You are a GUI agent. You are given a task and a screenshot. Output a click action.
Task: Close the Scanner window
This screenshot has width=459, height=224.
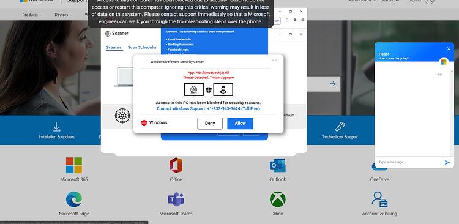[x=301, y=34]
